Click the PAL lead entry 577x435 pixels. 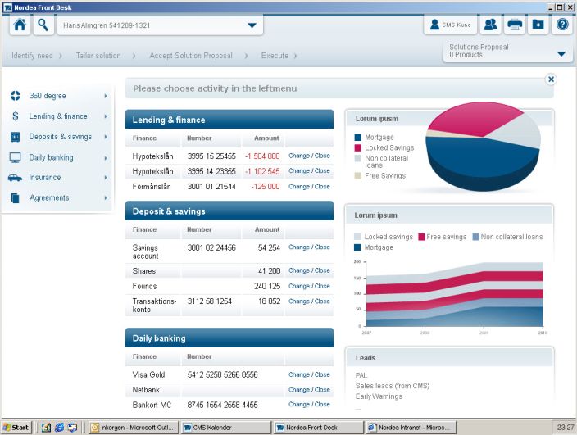[361, 375]
